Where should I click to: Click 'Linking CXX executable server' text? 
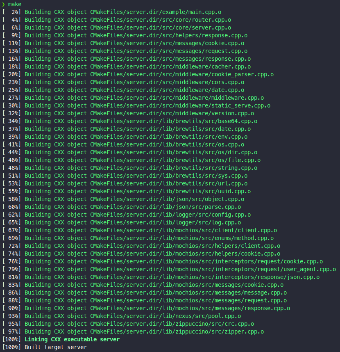72,339
